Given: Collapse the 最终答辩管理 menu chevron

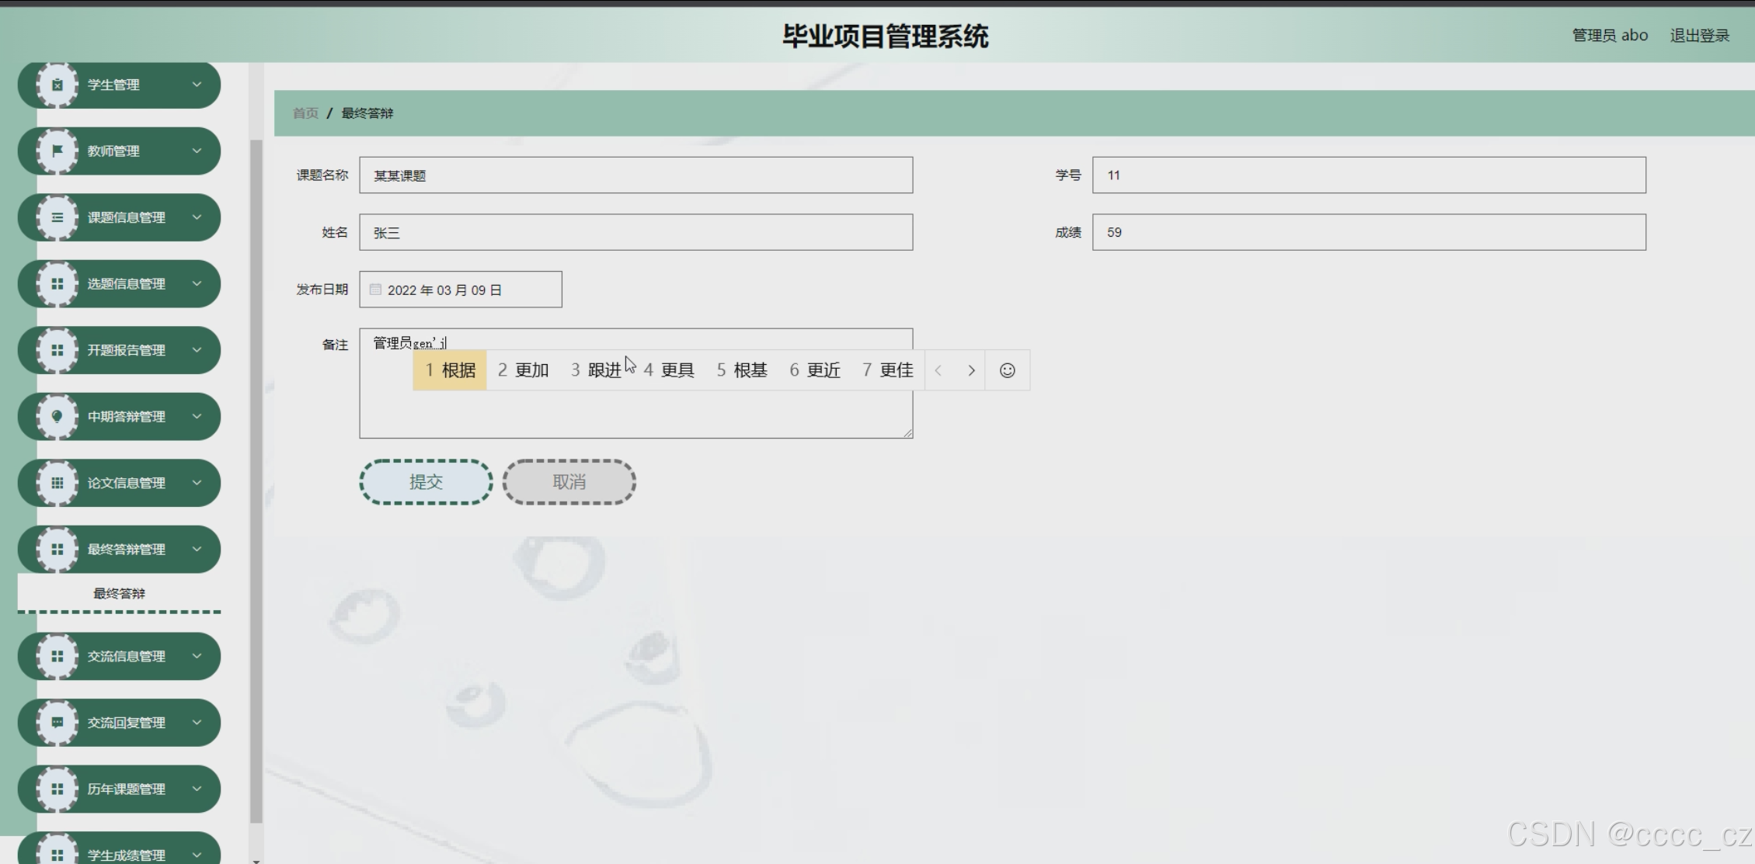Looking at the screenshot, I should point(197,549).
